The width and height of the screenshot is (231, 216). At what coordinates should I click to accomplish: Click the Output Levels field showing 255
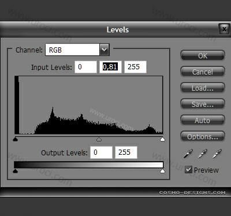pyautogui.click(x=126, y=152)
